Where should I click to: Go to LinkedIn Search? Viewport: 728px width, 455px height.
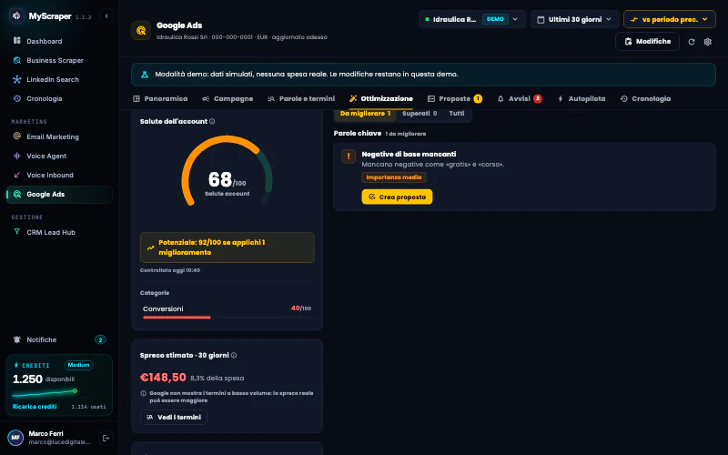[x=59, y=79]
